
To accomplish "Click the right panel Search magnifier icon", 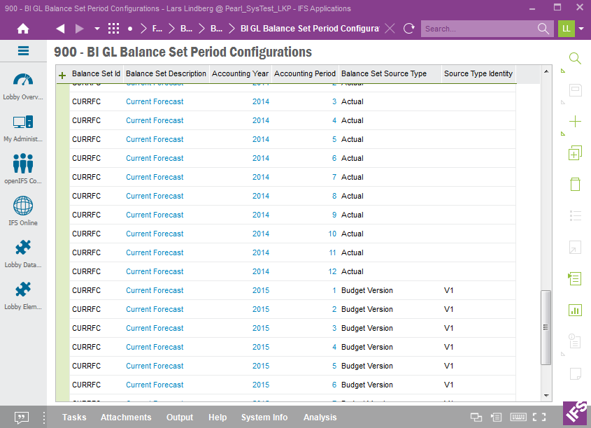I will (x=575, y=59).
